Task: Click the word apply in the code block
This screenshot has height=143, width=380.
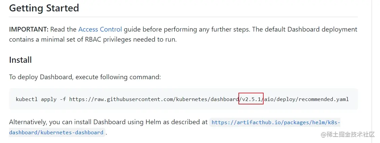Action: (x=49, y=99)
